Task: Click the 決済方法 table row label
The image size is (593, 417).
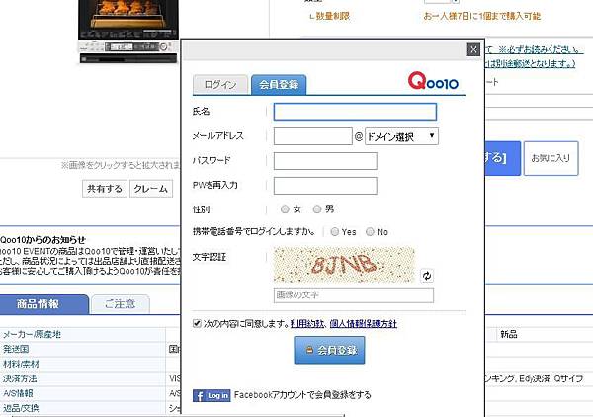Action: [20, 378]
